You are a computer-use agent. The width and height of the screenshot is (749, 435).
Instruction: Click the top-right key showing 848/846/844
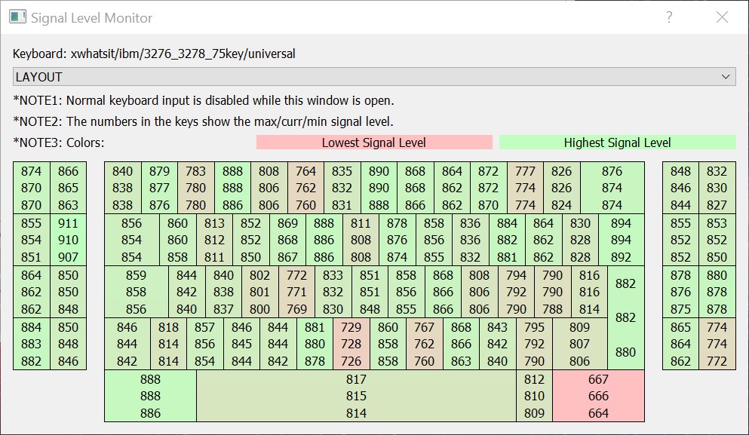click(x=680, y=186)
